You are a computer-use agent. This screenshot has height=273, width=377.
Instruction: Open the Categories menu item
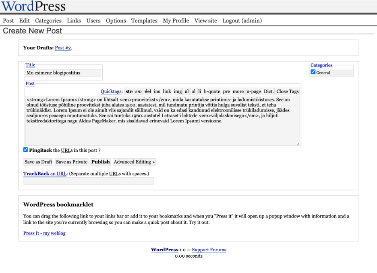pyautogui.click(x=48, y=21)
